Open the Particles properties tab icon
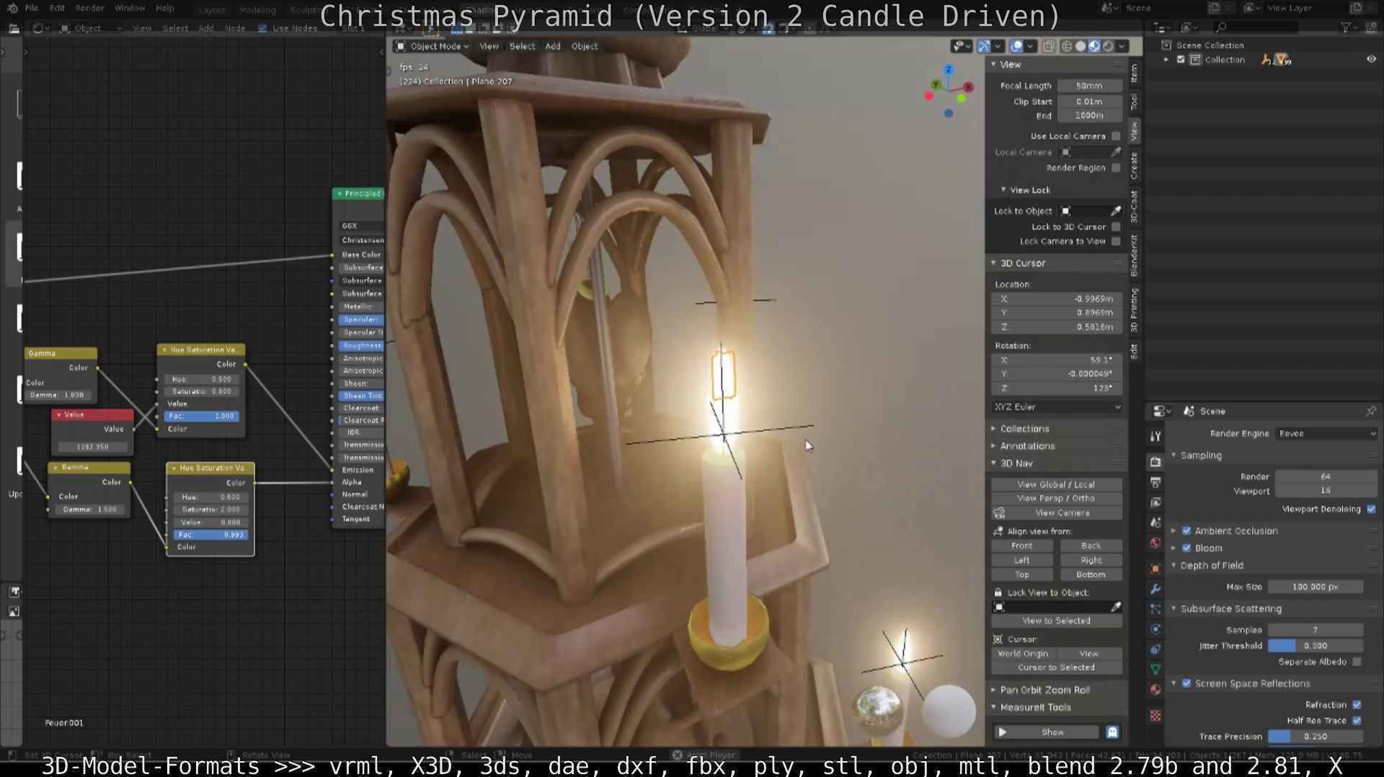This screenshot has height=777, width=1384. (x=1155, y=609)
